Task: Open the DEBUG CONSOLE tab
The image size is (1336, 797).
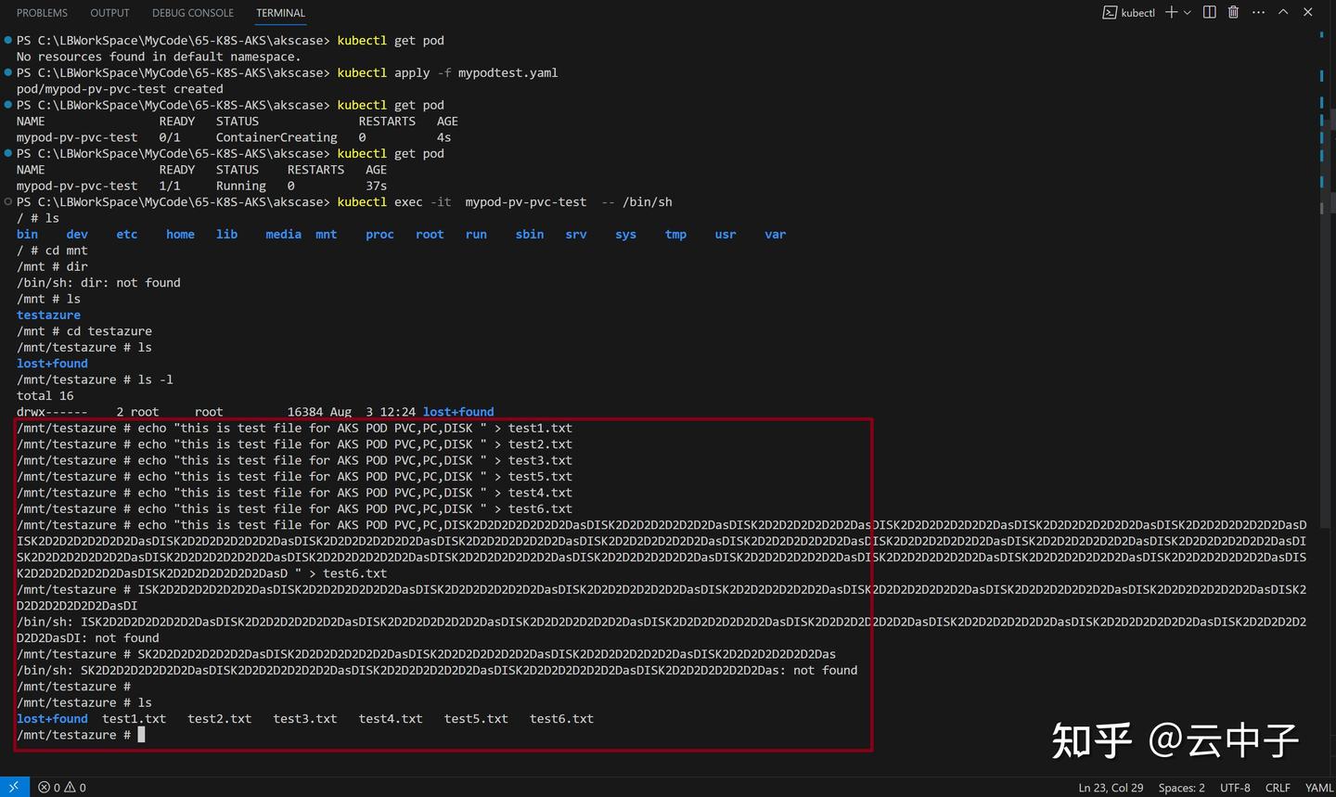Action: 192,12
